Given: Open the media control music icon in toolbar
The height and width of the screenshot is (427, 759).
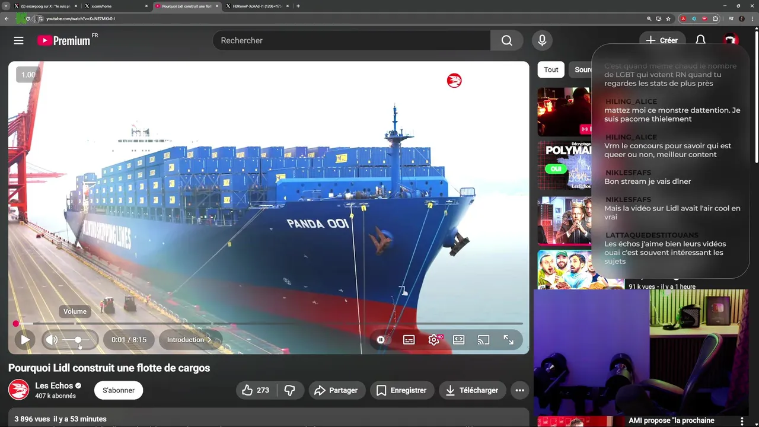Looking at the screenshot, I should tap(731, 18).
